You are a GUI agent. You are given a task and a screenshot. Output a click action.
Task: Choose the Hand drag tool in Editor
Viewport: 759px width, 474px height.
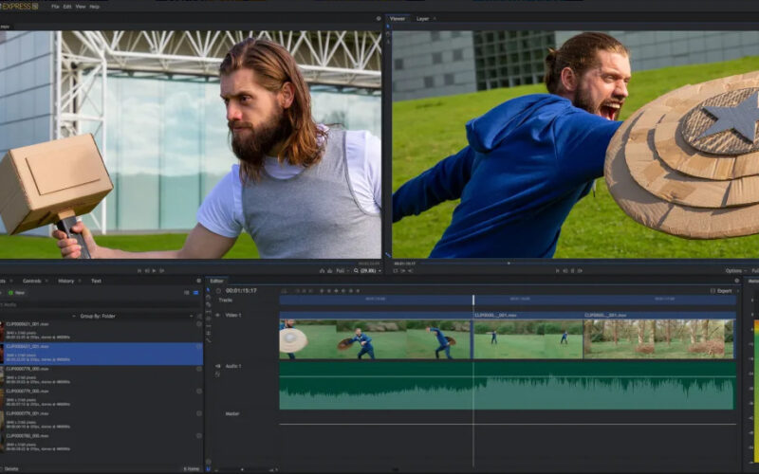pyautogui.click(x=208, y=298)
